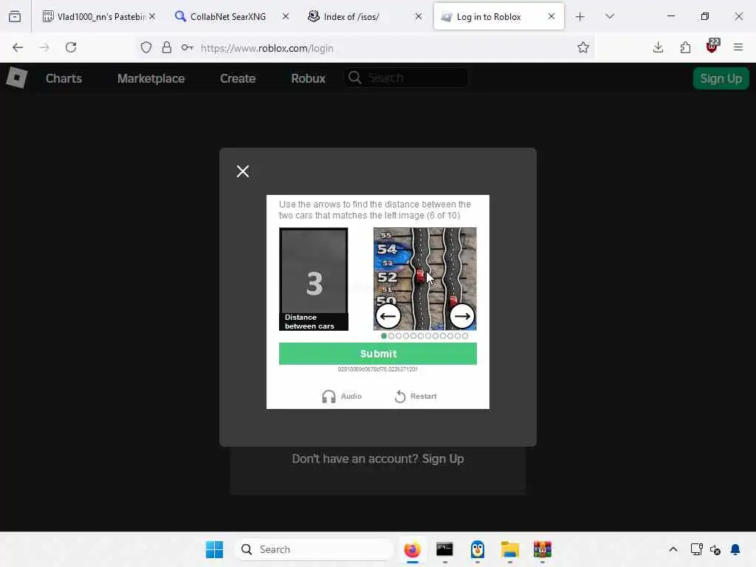Focus the Roblox search field
The height and width of the screenshot is (567, 756).
coord(406,78)
